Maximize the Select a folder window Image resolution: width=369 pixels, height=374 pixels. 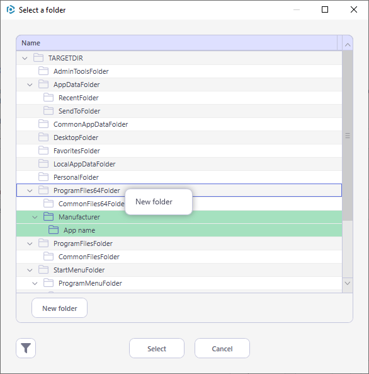pos(325,9)
